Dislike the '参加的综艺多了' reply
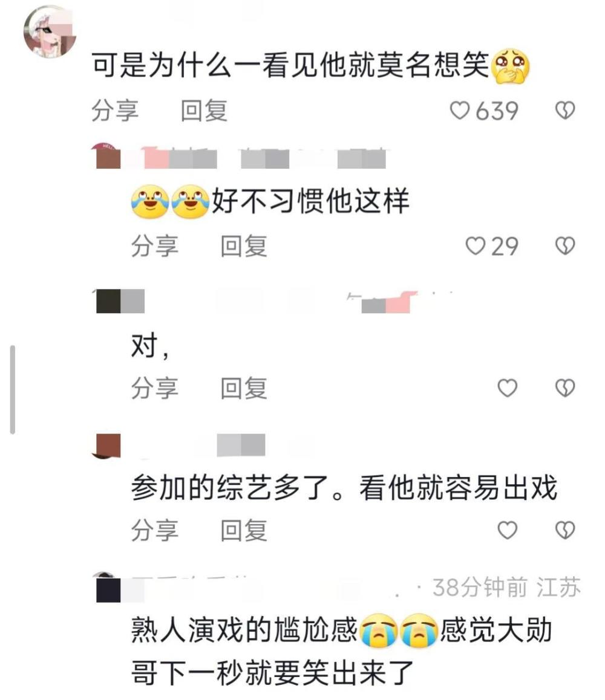605x700 pixels. tap(565, 530)
